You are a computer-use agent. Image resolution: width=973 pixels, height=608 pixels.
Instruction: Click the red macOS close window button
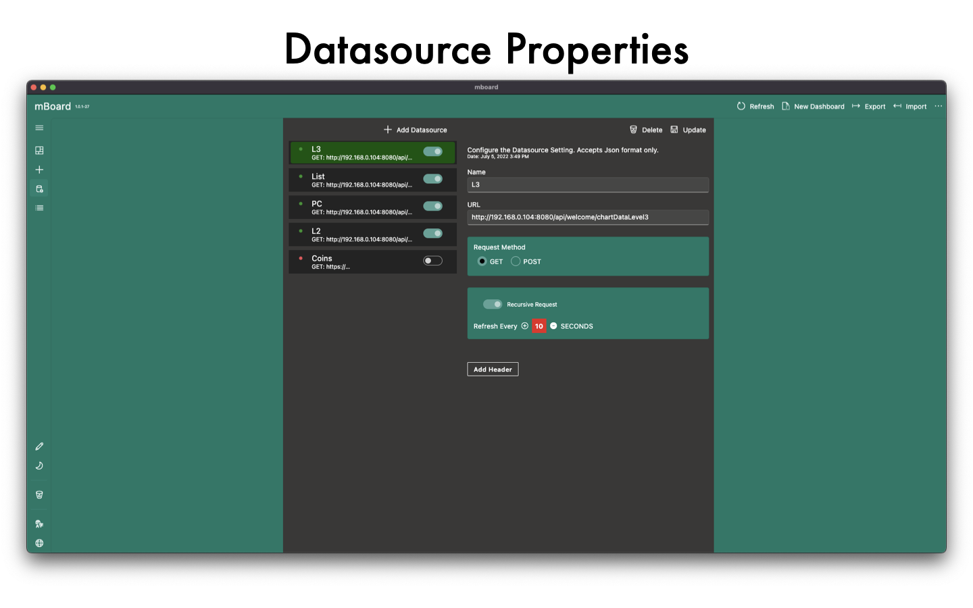point(34,87)
